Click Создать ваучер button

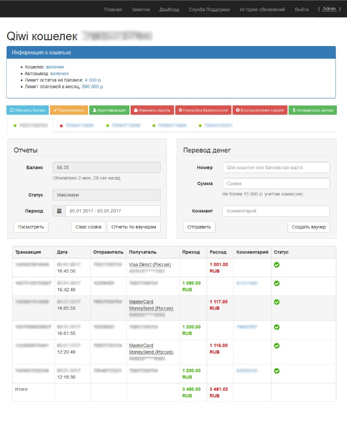coord(309,227)
